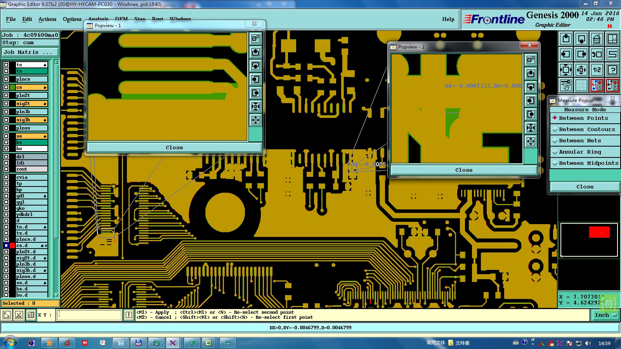The height and width of the screenshot is (349, 621).
Task: Select Between Midpoints measure mode
Action: coord(585,163)
